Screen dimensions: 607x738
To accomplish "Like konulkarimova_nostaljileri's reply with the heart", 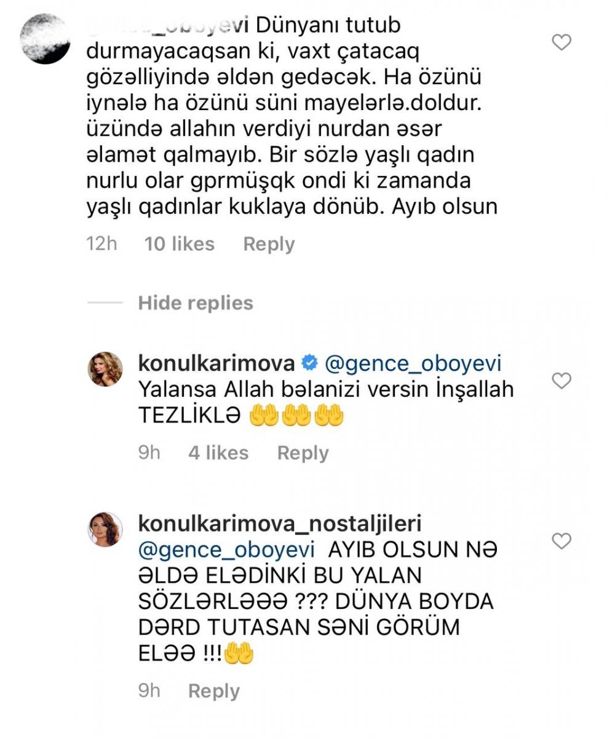I will [561, 541].
